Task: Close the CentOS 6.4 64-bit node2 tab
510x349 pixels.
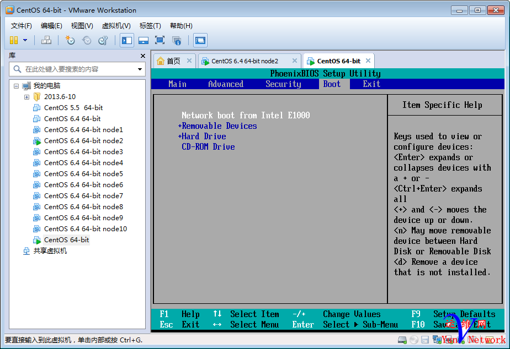Action: click(x=294, y=61)
